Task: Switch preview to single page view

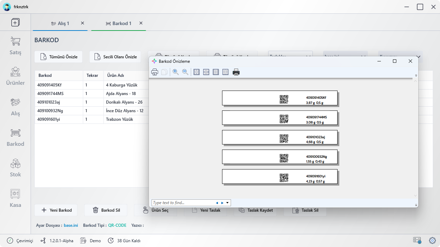Action: (216, 72)
